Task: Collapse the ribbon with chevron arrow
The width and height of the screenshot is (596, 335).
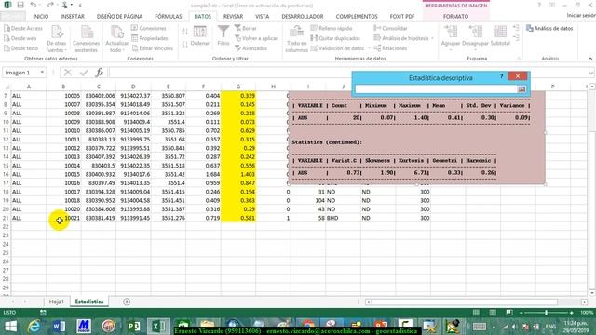Action: (589, 59)
